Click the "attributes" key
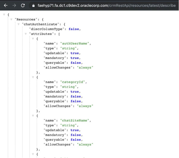This screenshot has width=179, height=158. [x=41, y=34]
